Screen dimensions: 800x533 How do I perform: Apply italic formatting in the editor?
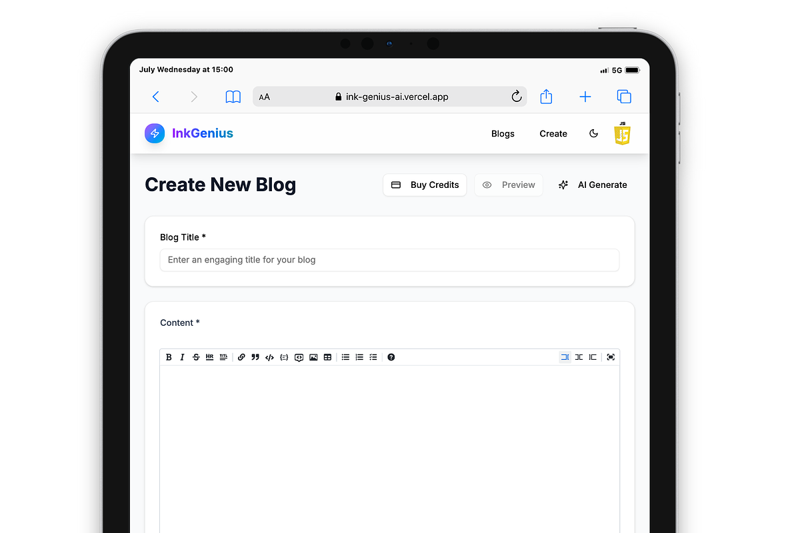[182, 357]
